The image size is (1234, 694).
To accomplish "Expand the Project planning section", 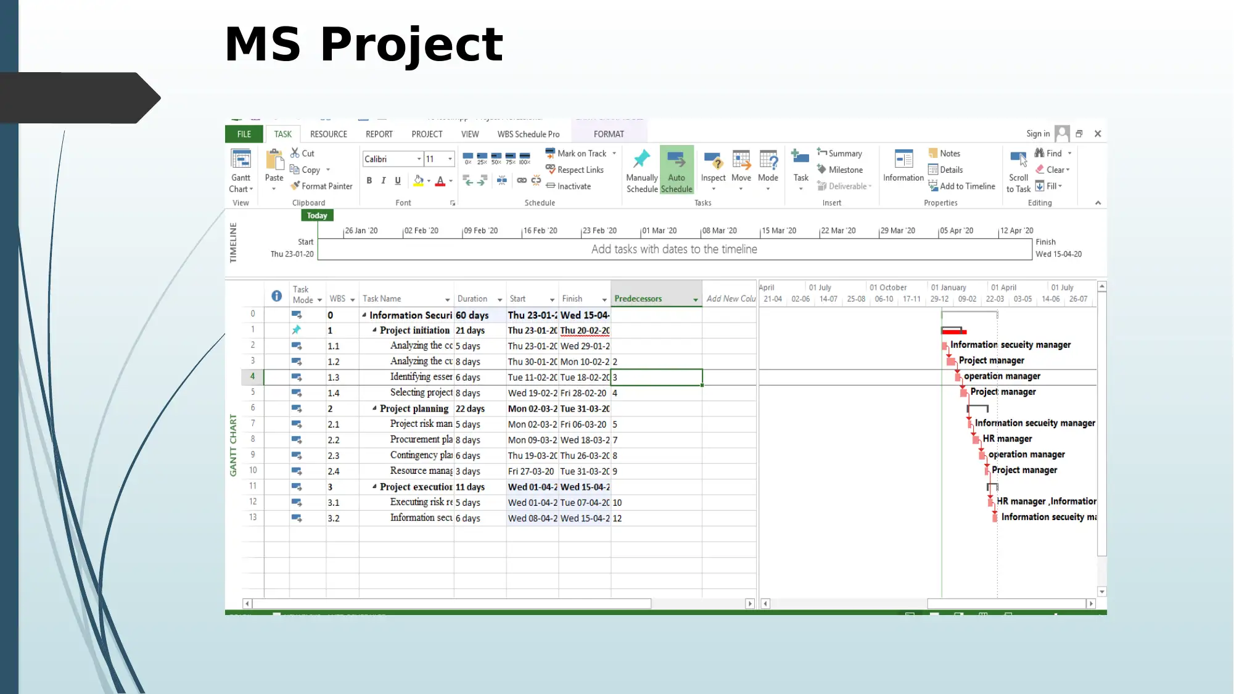I will tap(374, 408).
